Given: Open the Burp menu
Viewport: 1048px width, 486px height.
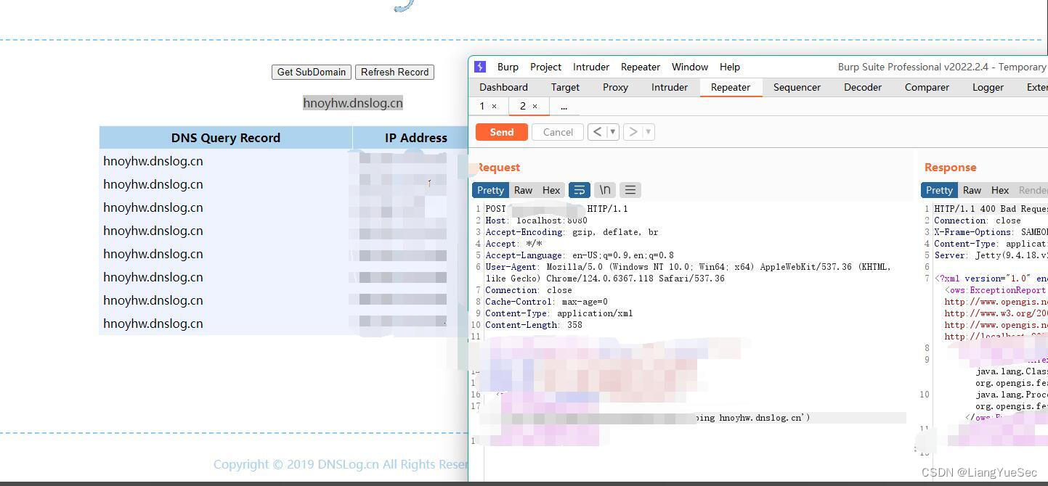Looking at the screenshot, I should 508,67.
